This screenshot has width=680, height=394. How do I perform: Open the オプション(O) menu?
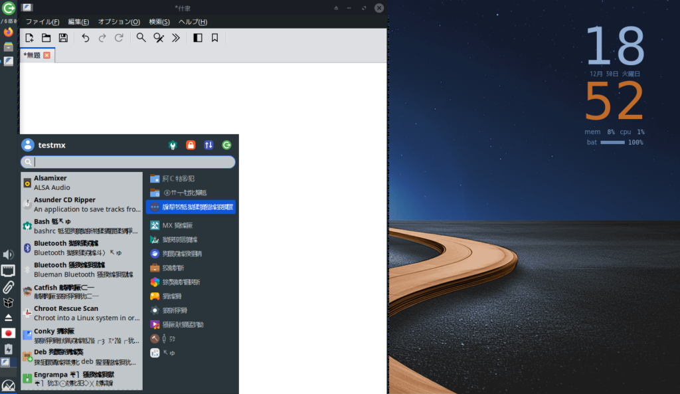point(119,22)
